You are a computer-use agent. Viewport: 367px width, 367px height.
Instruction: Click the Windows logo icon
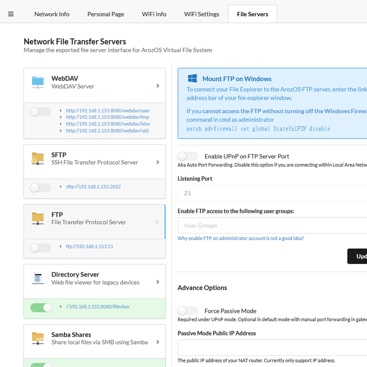tap(192, 79)
